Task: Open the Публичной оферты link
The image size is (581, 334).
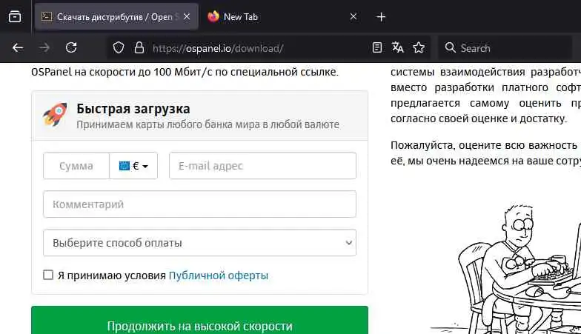Action: [218, 275]
